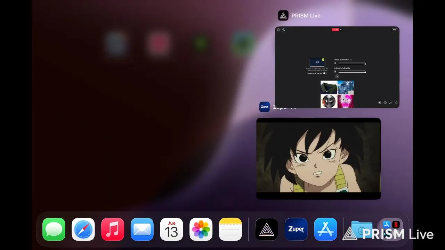Select the dark circular face thumbnail
The width and height of the screenshot is (445, 250).
click(329, 101)
